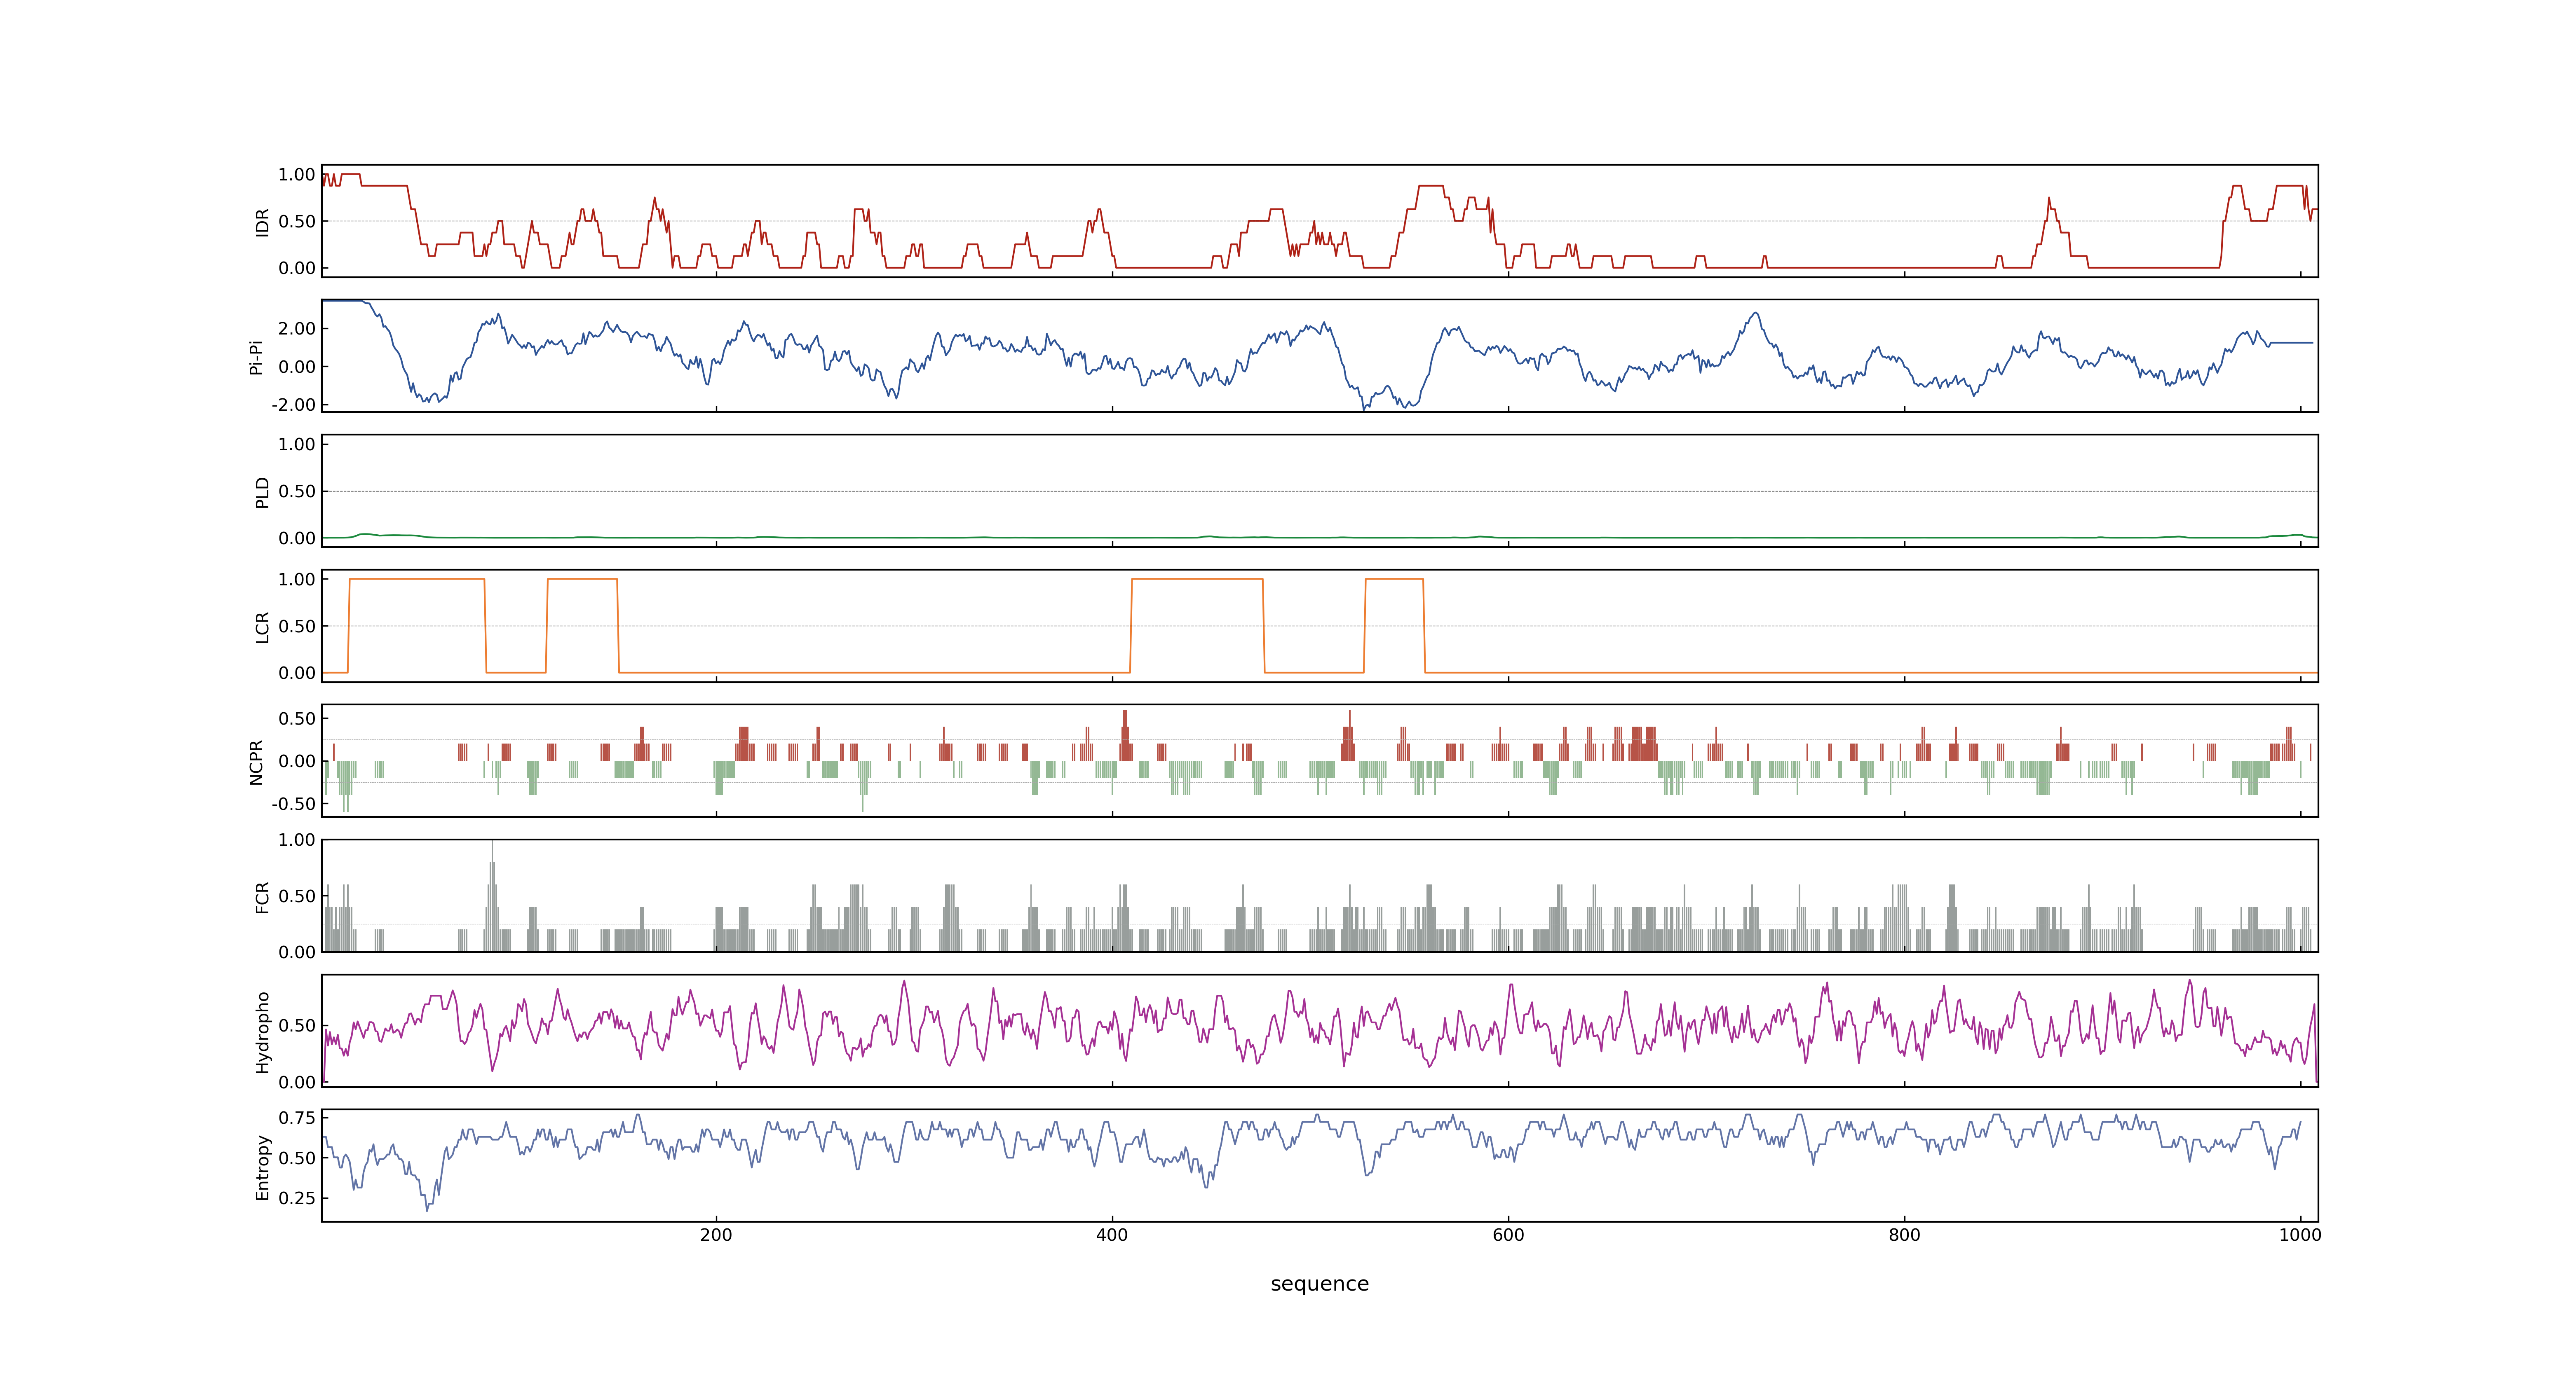Click x-axis tick label 600

point(1508,1235)
